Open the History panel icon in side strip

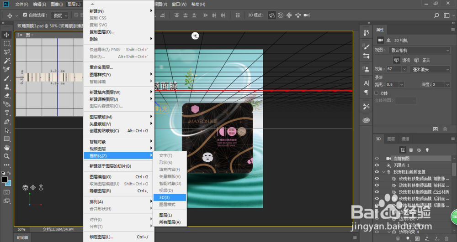coord(366,33)
